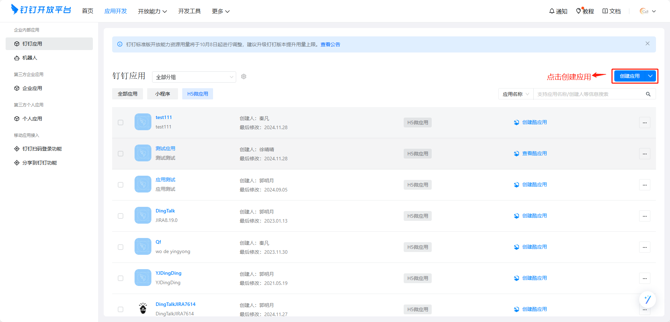Select the test111 app checkbox
The height and width of the screenshot is (322, 670).
coord(121,122)
